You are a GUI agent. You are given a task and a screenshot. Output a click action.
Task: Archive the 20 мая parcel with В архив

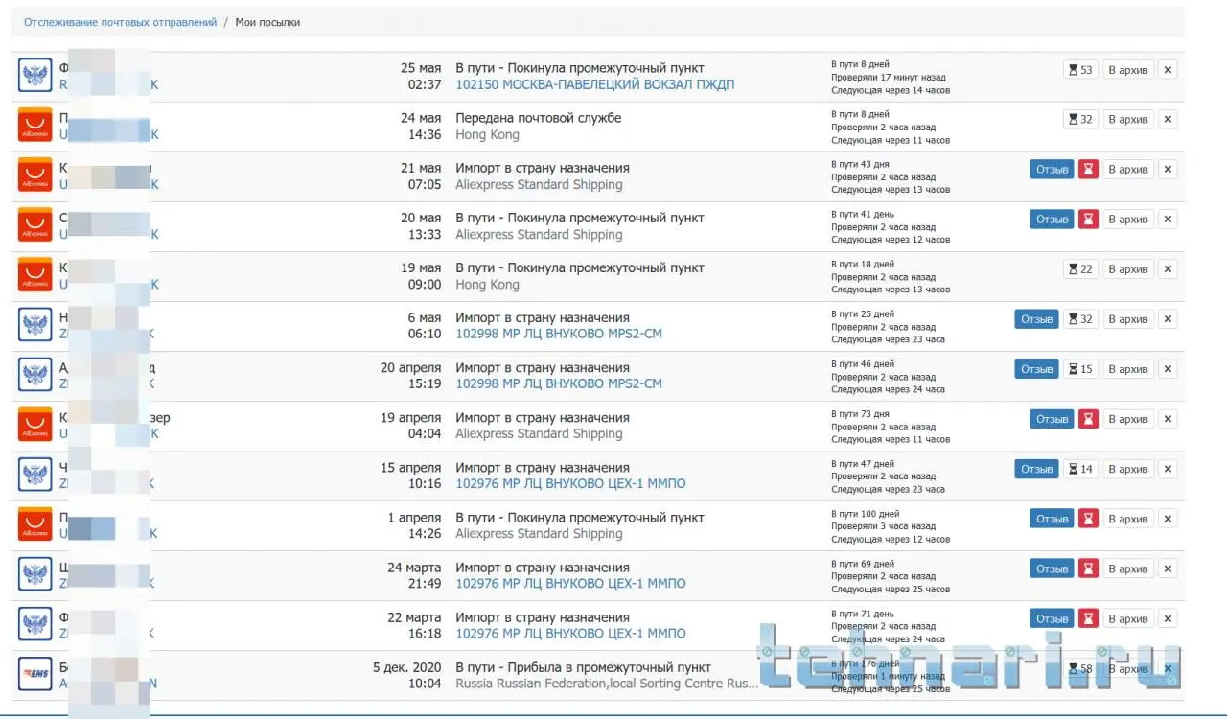click(x=1128, y=220)
